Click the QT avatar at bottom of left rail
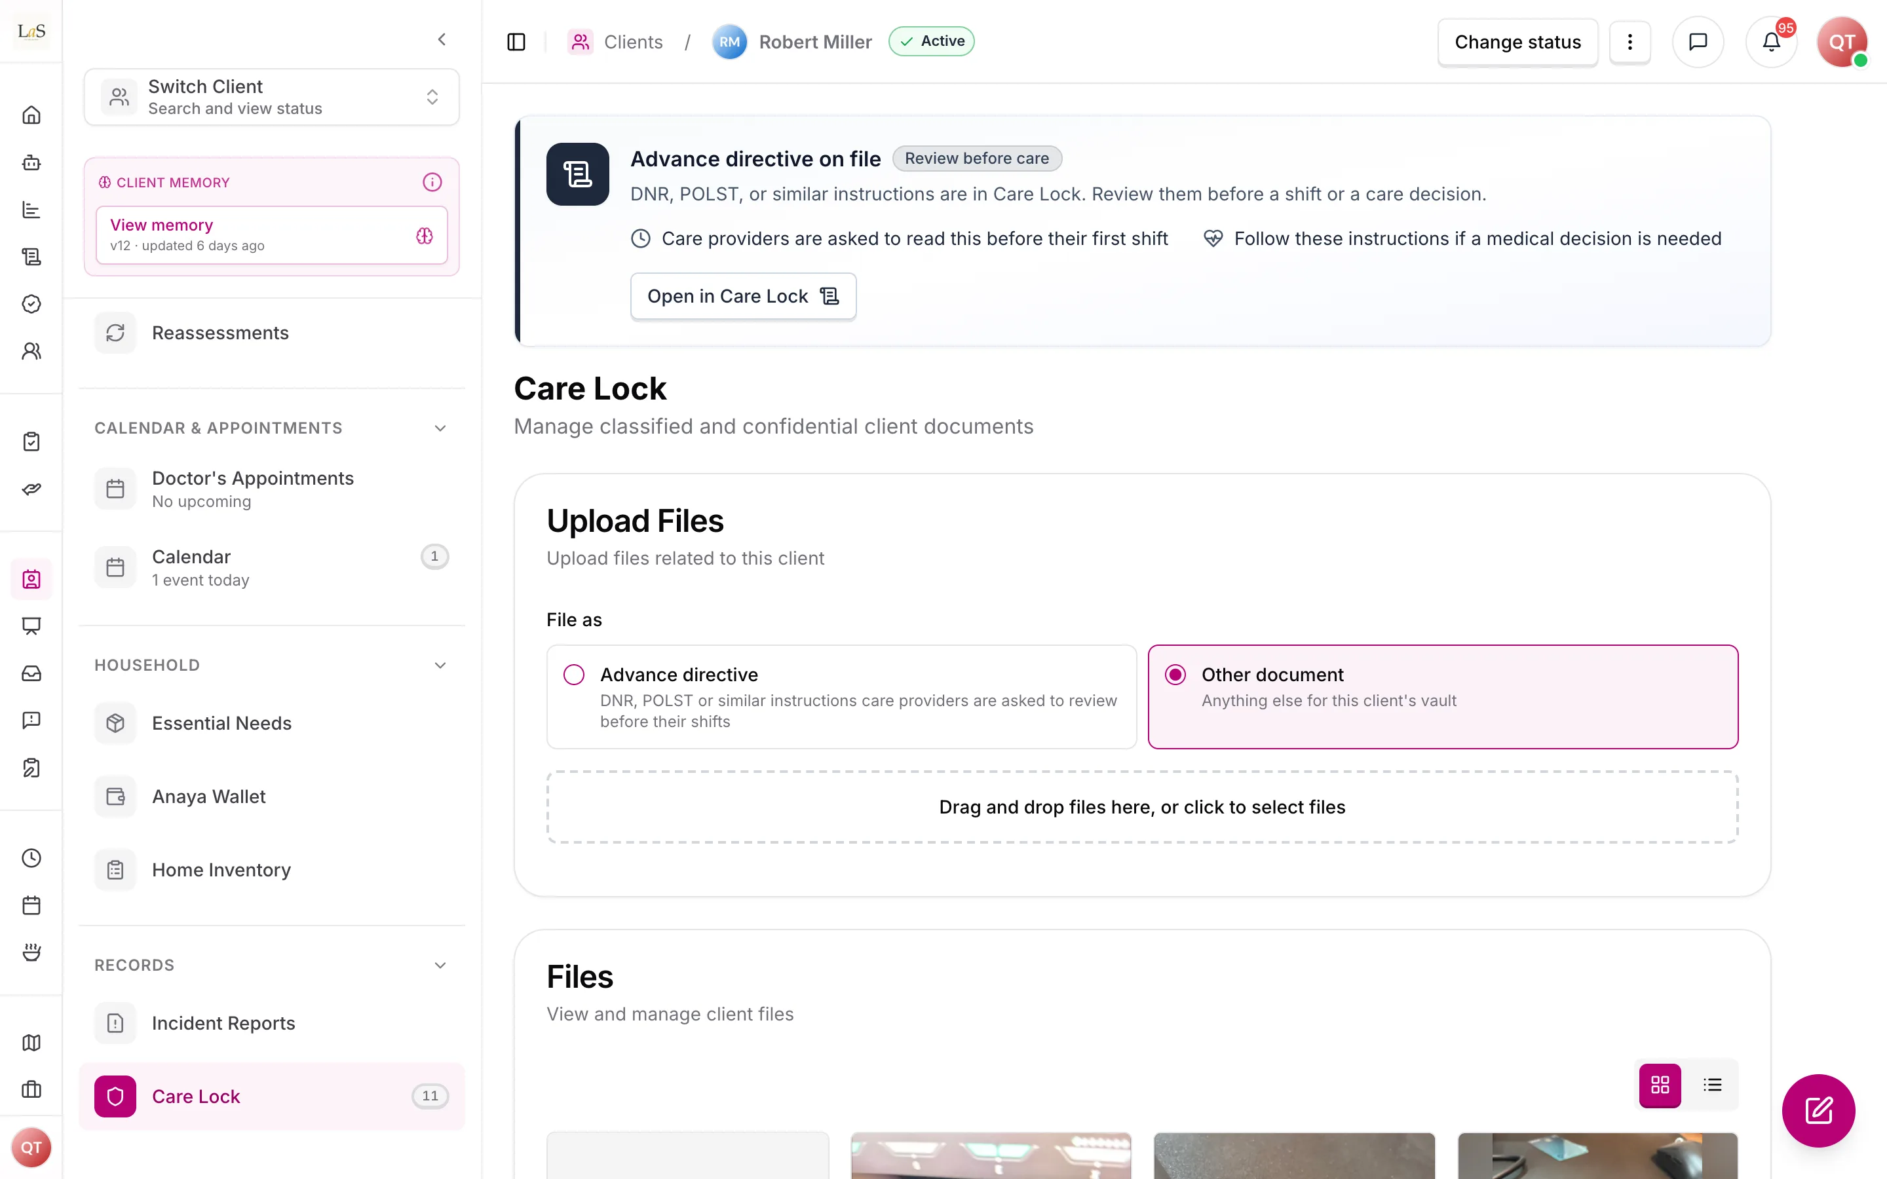 (31, 1148)
